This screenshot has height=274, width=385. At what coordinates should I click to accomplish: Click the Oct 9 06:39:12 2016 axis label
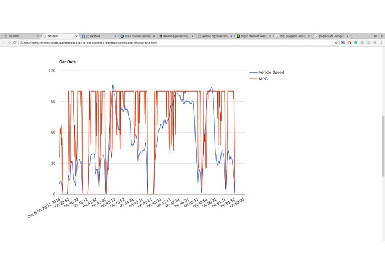pos(44,208)
